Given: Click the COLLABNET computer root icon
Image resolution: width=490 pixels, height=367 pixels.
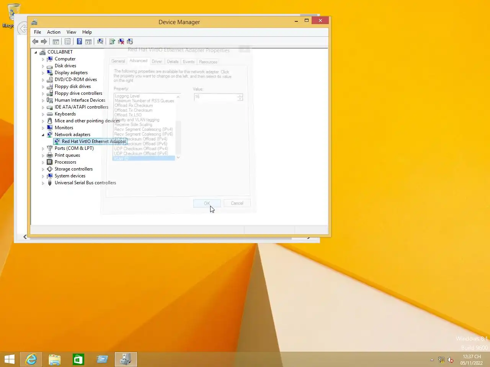Looking at the screenshot, I should click(42, 52).
